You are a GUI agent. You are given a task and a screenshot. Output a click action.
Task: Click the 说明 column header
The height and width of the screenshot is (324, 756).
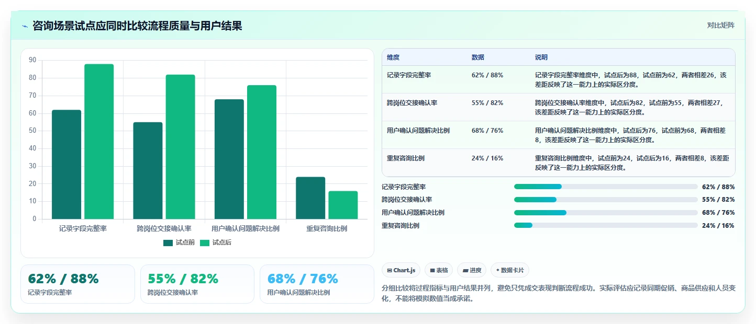(541, 57)
